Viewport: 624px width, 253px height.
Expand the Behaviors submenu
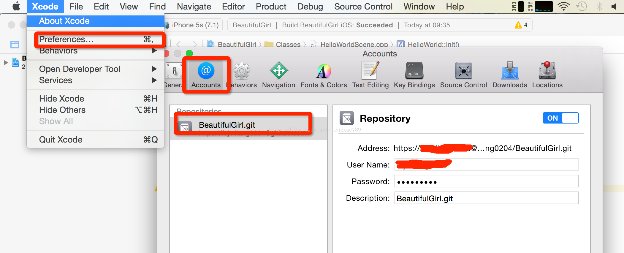coord(154,51)
